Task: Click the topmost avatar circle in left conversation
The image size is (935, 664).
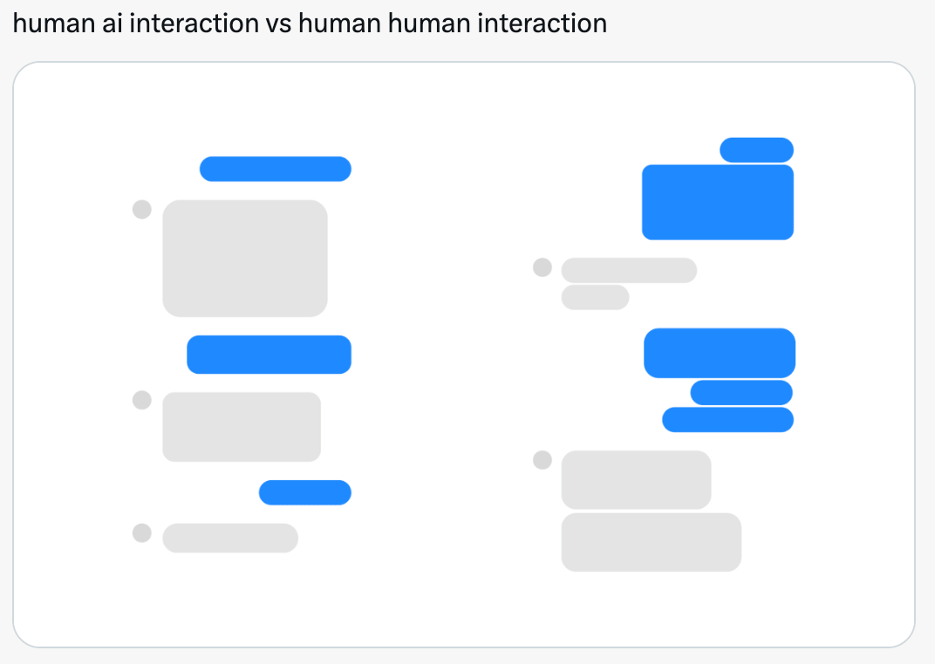Action: coord(142,210)
